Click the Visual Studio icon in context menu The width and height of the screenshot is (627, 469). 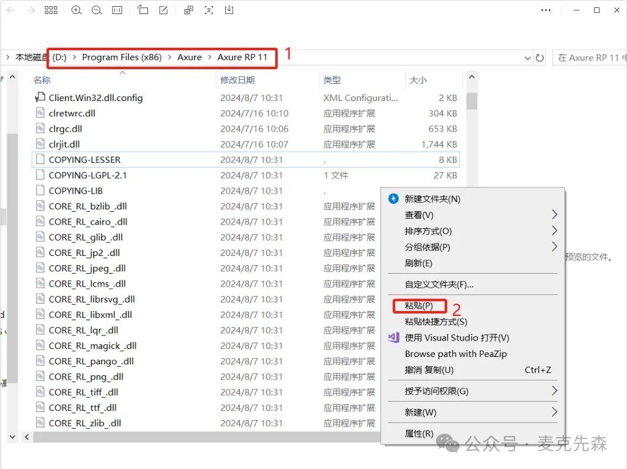point(394,337)
